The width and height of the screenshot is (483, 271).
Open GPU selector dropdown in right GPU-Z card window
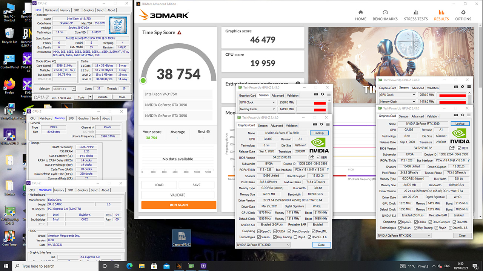point(404,236)
